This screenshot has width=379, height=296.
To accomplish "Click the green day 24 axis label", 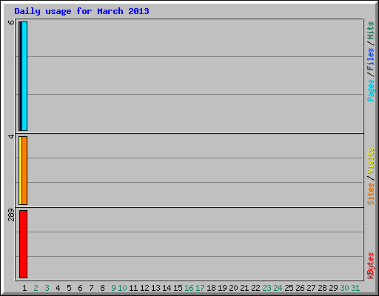I will point(278,288).
